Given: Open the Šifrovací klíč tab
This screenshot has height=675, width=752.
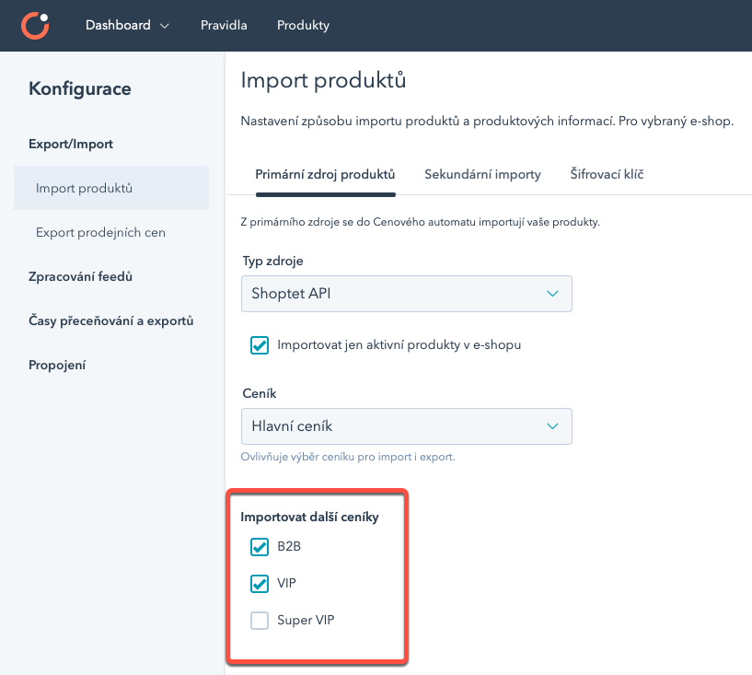Looking at the screenshot, I should click(607, 174).
